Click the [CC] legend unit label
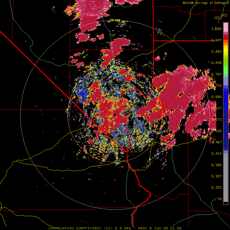 point(218,18)
